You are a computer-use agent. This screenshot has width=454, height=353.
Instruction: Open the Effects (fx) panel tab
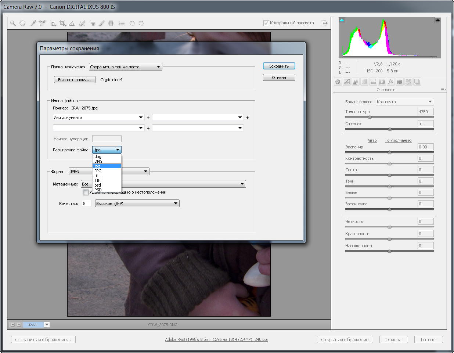coord(390,82)
